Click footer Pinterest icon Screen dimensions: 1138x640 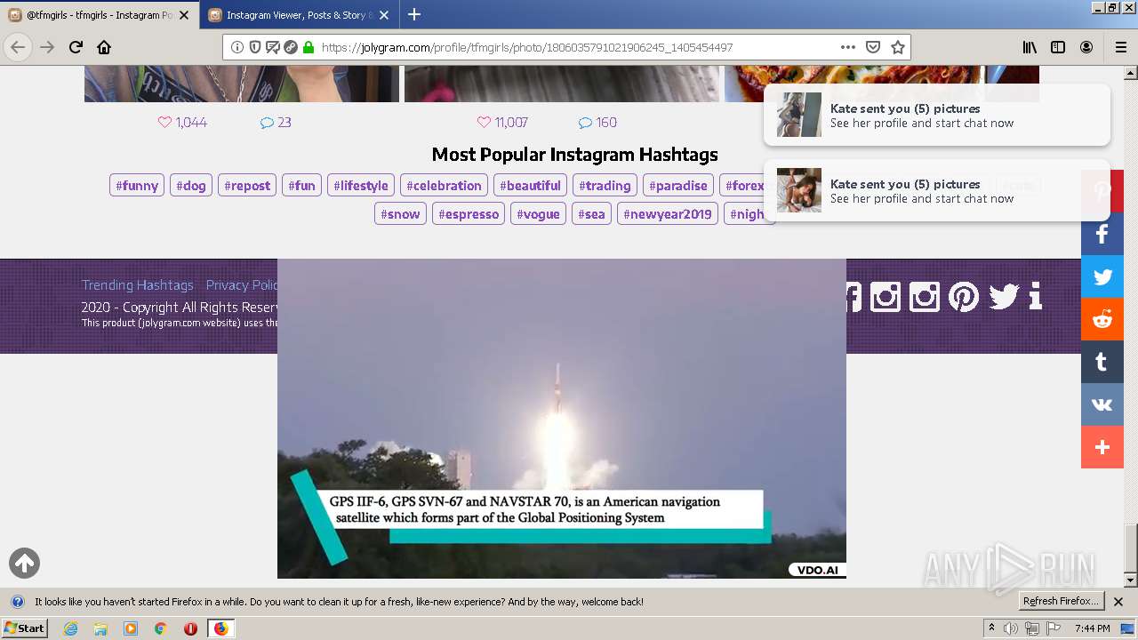click(x=964, y=296)
